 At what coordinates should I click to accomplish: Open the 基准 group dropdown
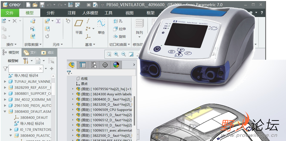[90, 45]
